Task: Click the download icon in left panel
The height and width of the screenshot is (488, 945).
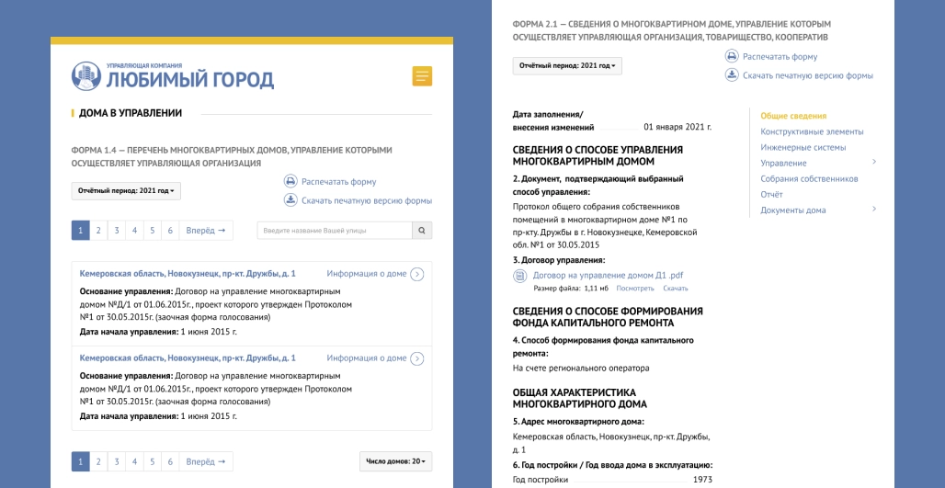Action: pos(290,200)
